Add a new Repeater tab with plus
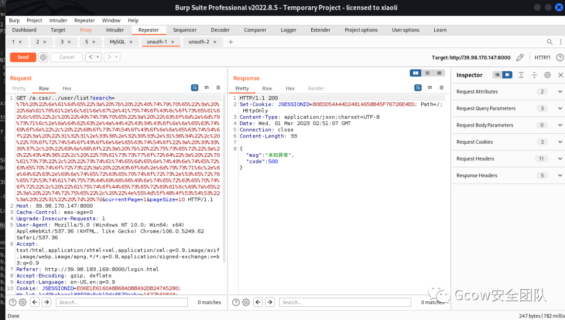The width and height of the screenshot is (565, 320). 231,42
